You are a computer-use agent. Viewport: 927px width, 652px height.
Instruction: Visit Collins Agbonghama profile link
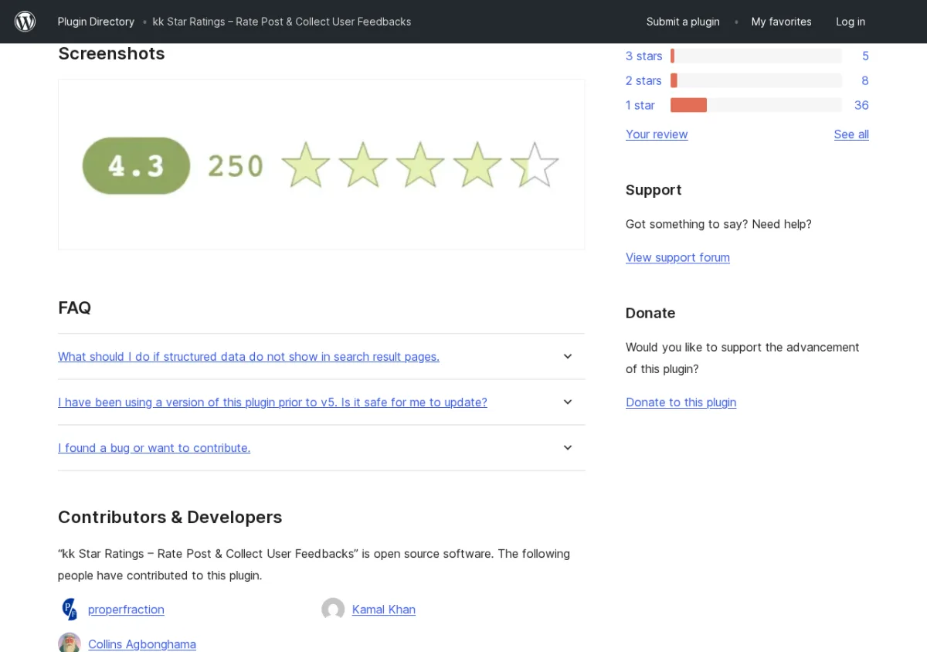(142, 644)
